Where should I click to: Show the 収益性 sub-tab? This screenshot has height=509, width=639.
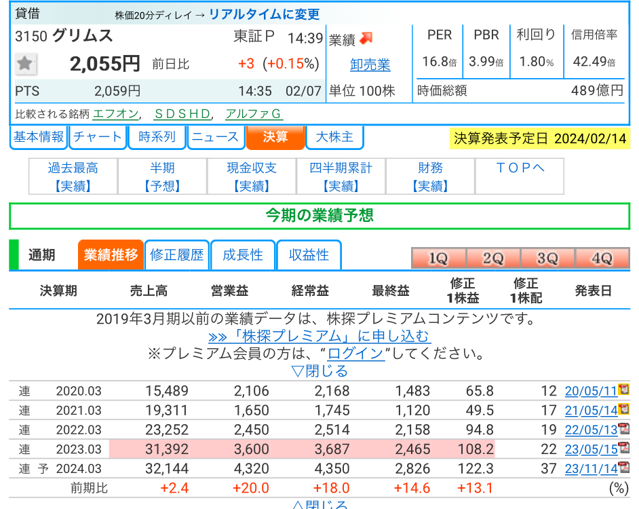[x=309, y=255]
